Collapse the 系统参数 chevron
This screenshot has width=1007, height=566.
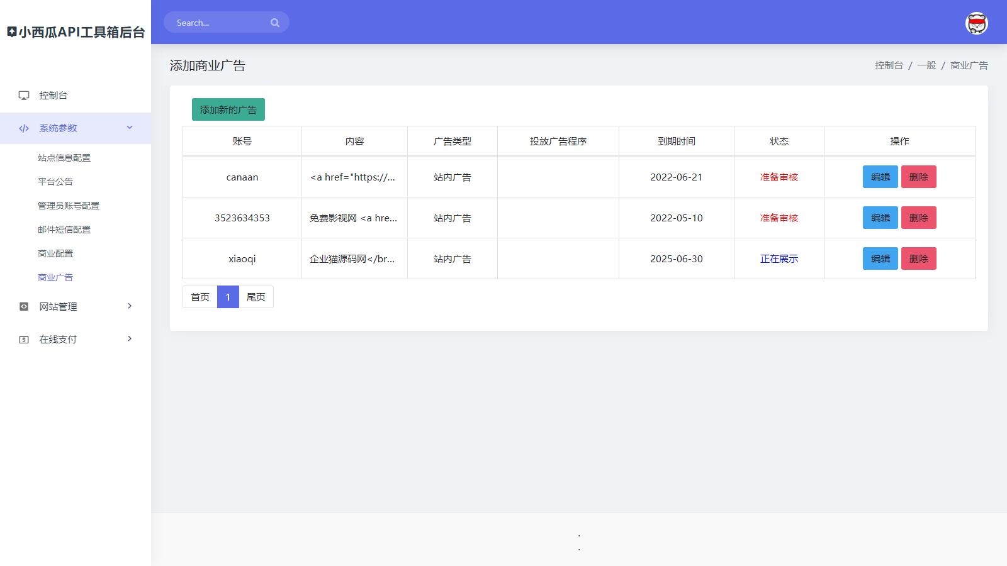pos(130,128)
